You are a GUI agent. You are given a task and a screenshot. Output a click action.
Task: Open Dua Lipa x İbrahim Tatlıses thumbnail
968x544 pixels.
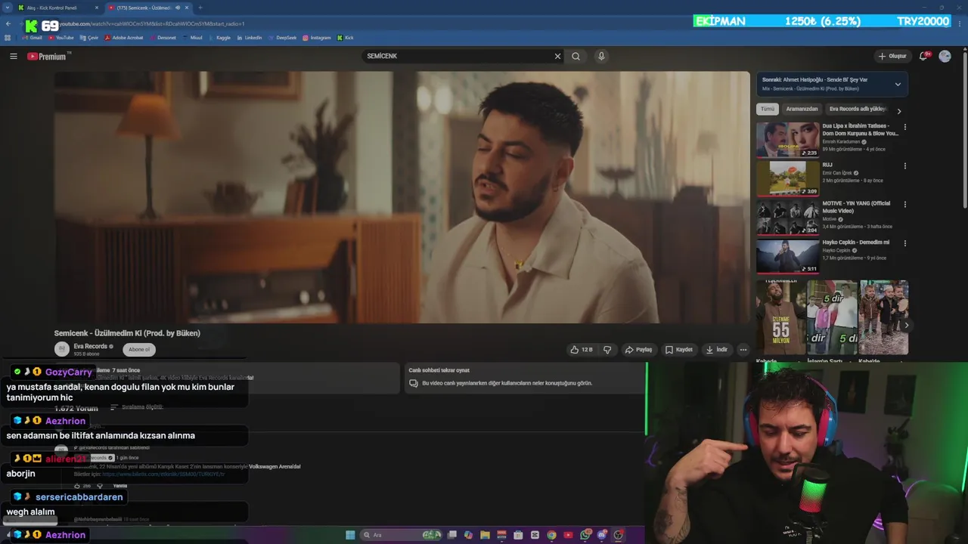788,140
